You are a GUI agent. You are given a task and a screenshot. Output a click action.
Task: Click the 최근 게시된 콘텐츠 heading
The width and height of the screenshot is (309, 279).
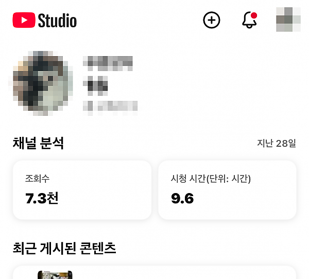(64, 248)
